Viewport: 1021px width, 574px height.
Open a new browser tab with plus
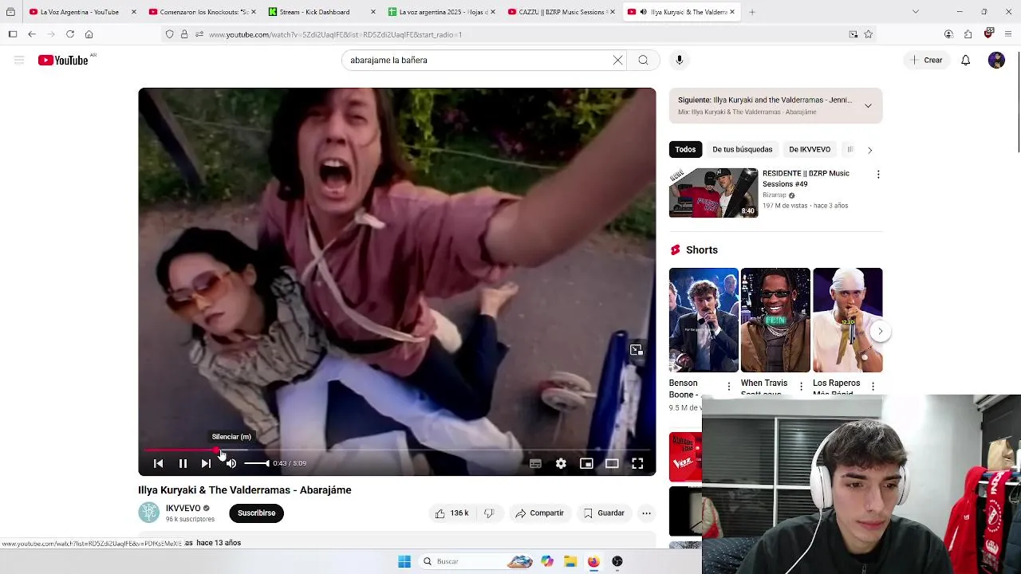pos(751,12)
